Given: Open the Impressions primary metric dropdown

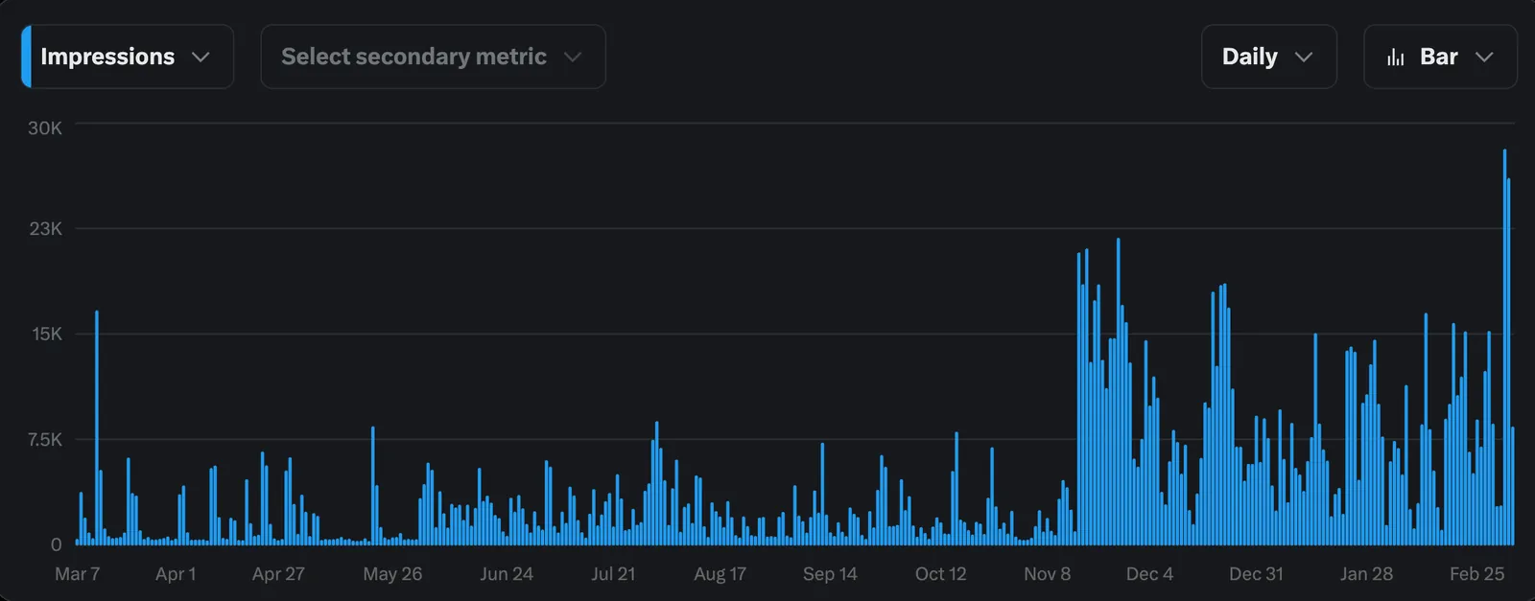Looking at the screenshot, I should click(x=128, y=57).
